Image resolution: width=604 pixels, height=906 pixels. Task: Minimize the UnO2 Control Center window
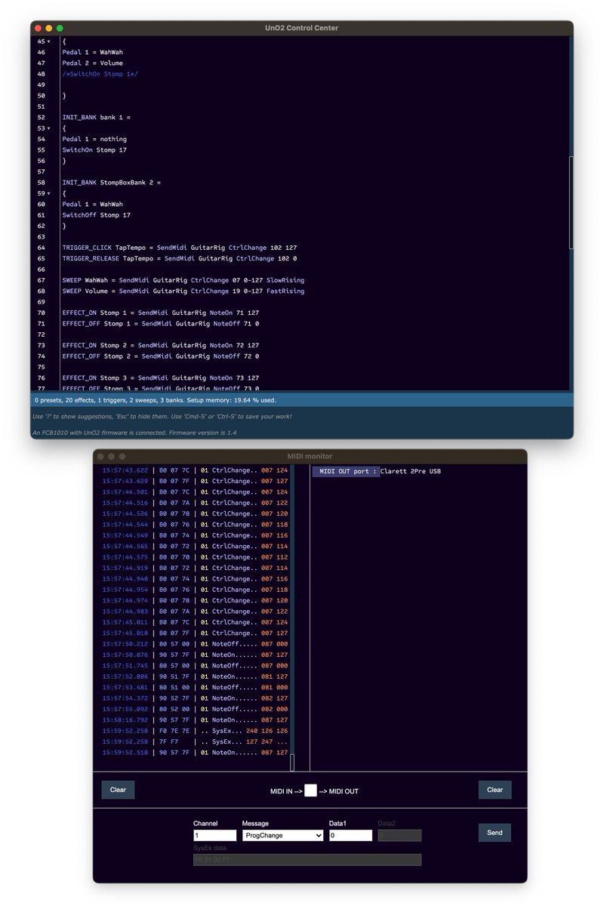tap(49, 28)
